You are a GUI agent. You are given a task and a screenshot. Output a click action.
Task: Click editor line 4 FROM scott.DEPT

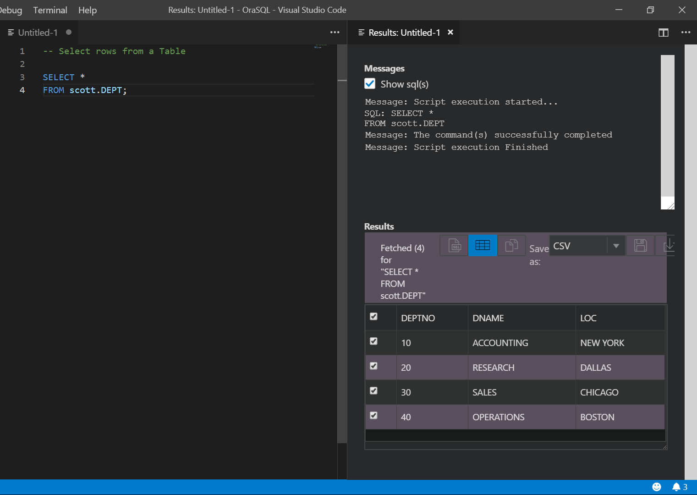tap(85, 90)
